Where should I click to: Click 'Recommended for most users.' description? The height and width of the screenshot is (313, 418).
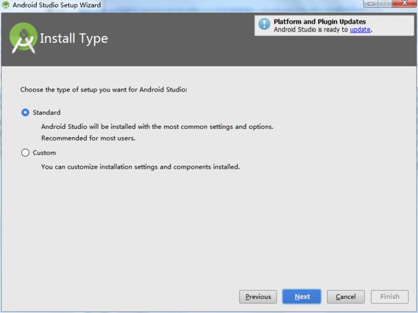click(88, 138)
